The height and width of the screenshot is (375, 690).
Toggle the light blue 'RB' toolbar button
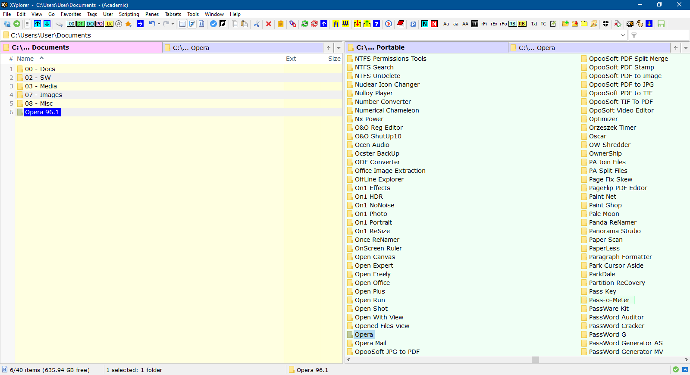pos(512,24)
